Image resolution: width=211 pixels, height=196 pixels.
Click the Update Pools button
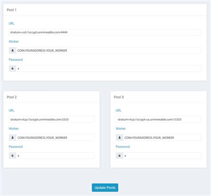(x=105, y=188)
